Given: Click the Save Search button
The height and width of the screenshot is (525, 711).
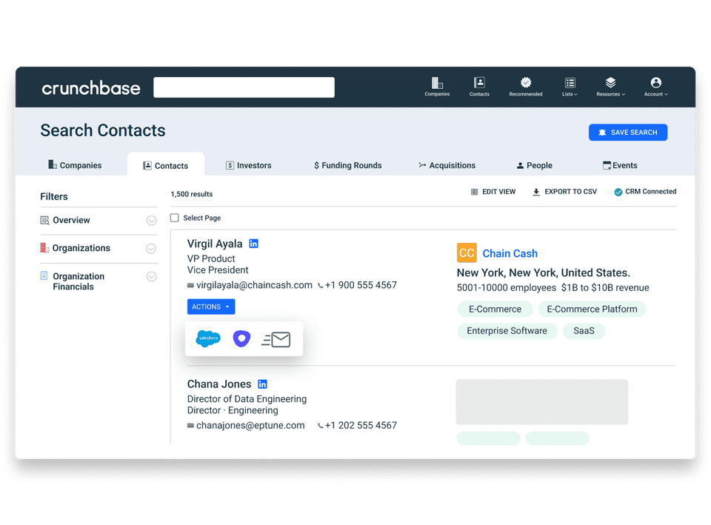Looking at the screenshot, I should (x=627, y=133).
